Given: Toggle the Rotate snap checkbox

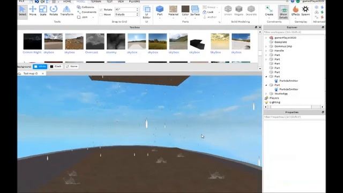Looking at the screenshot, I should pos(101,10).
